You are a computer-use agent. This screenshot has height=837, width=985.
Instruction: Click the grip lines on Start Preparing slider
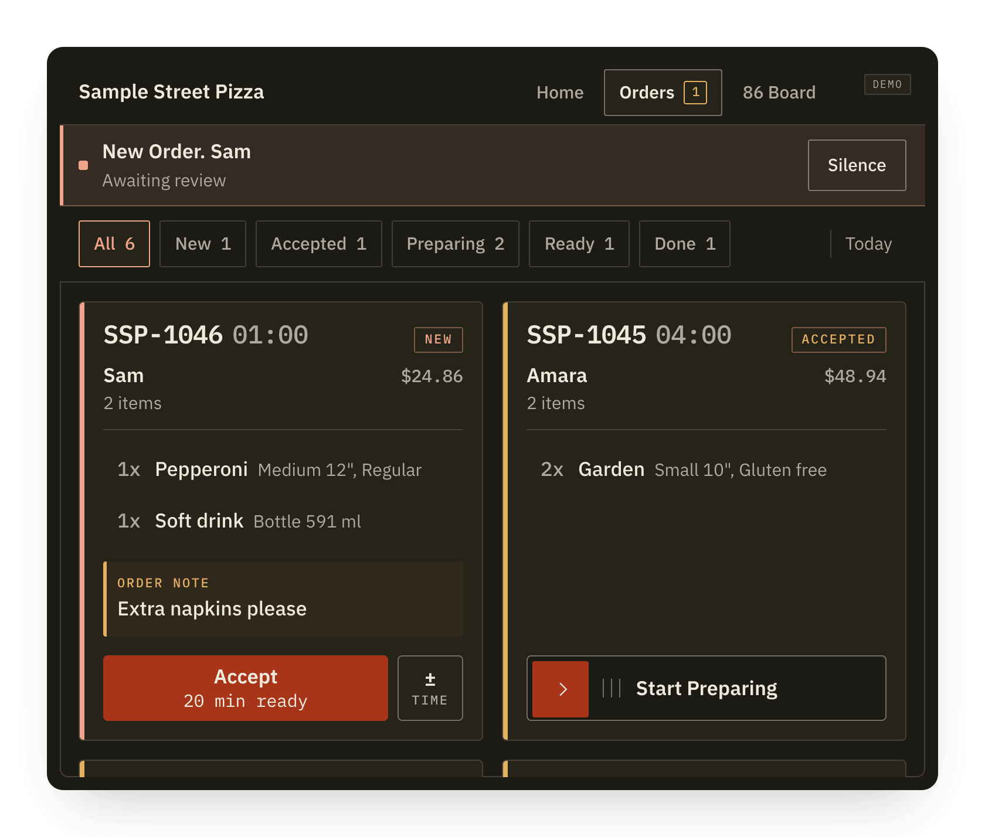[611, 688]
